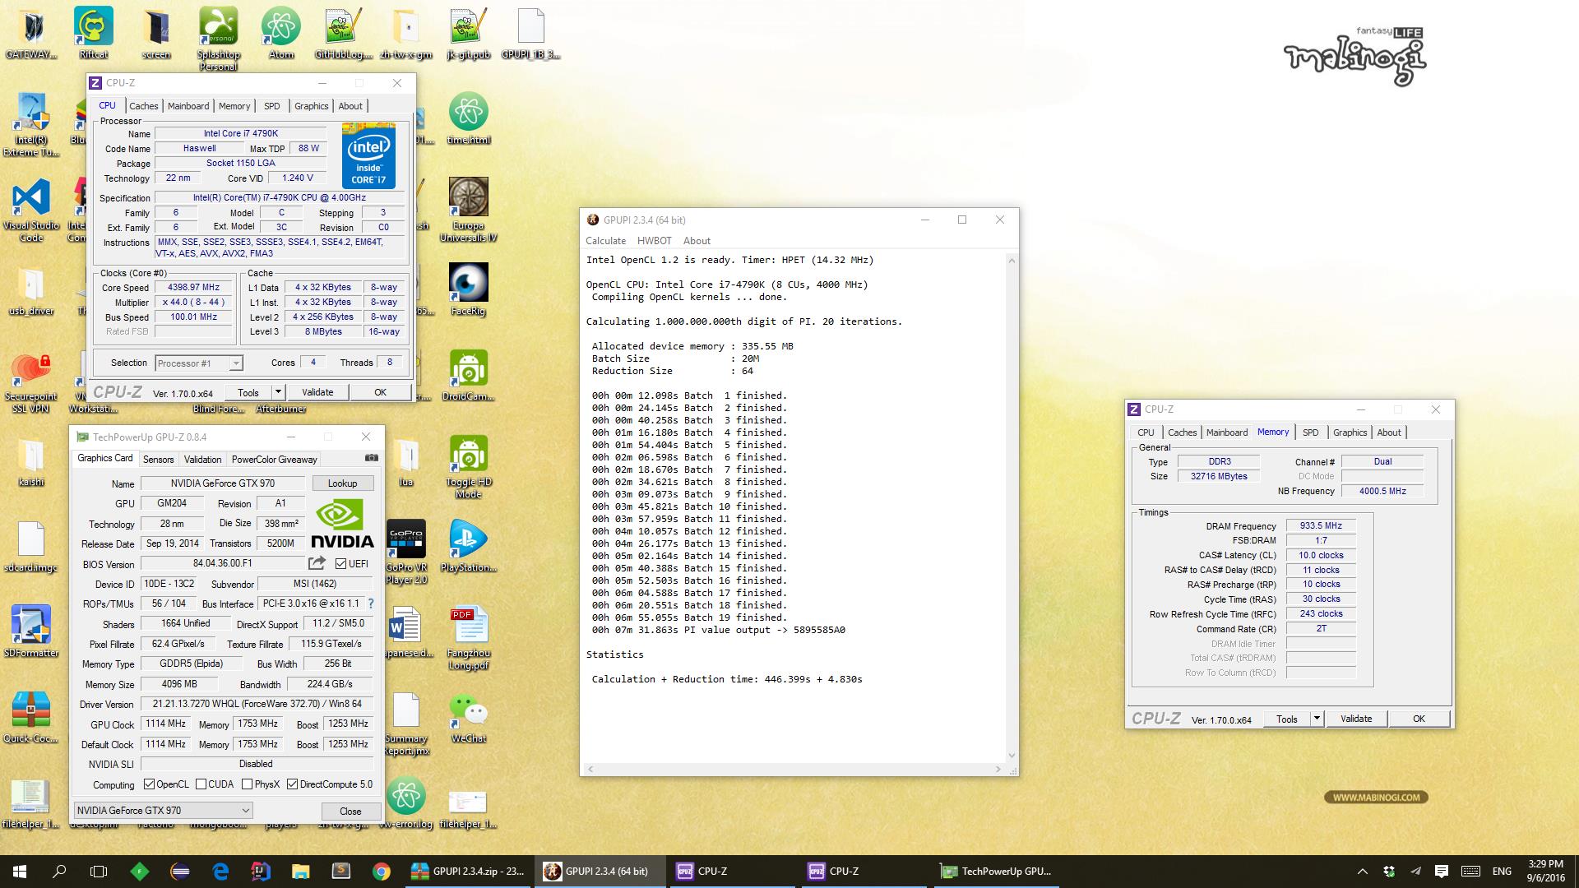The width and height of the screenshot is (1579, 888).
Task: Open GoPro VR Player 2.0 icon
Action: [x=406, y=552]
